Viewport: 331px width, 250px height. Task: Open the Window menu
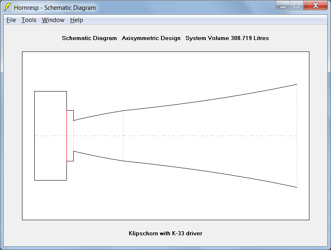[x=53, y=20]
